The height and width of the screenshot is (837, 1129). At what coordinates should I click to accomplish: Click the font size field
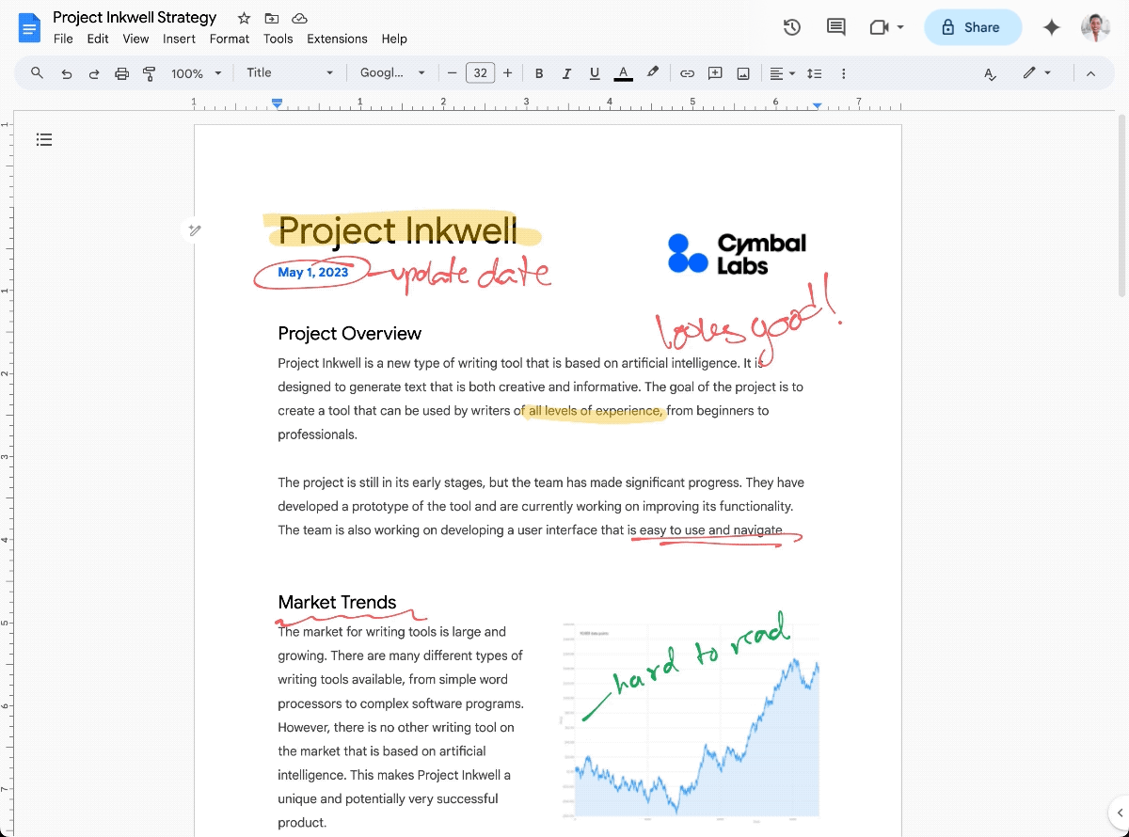480,73
